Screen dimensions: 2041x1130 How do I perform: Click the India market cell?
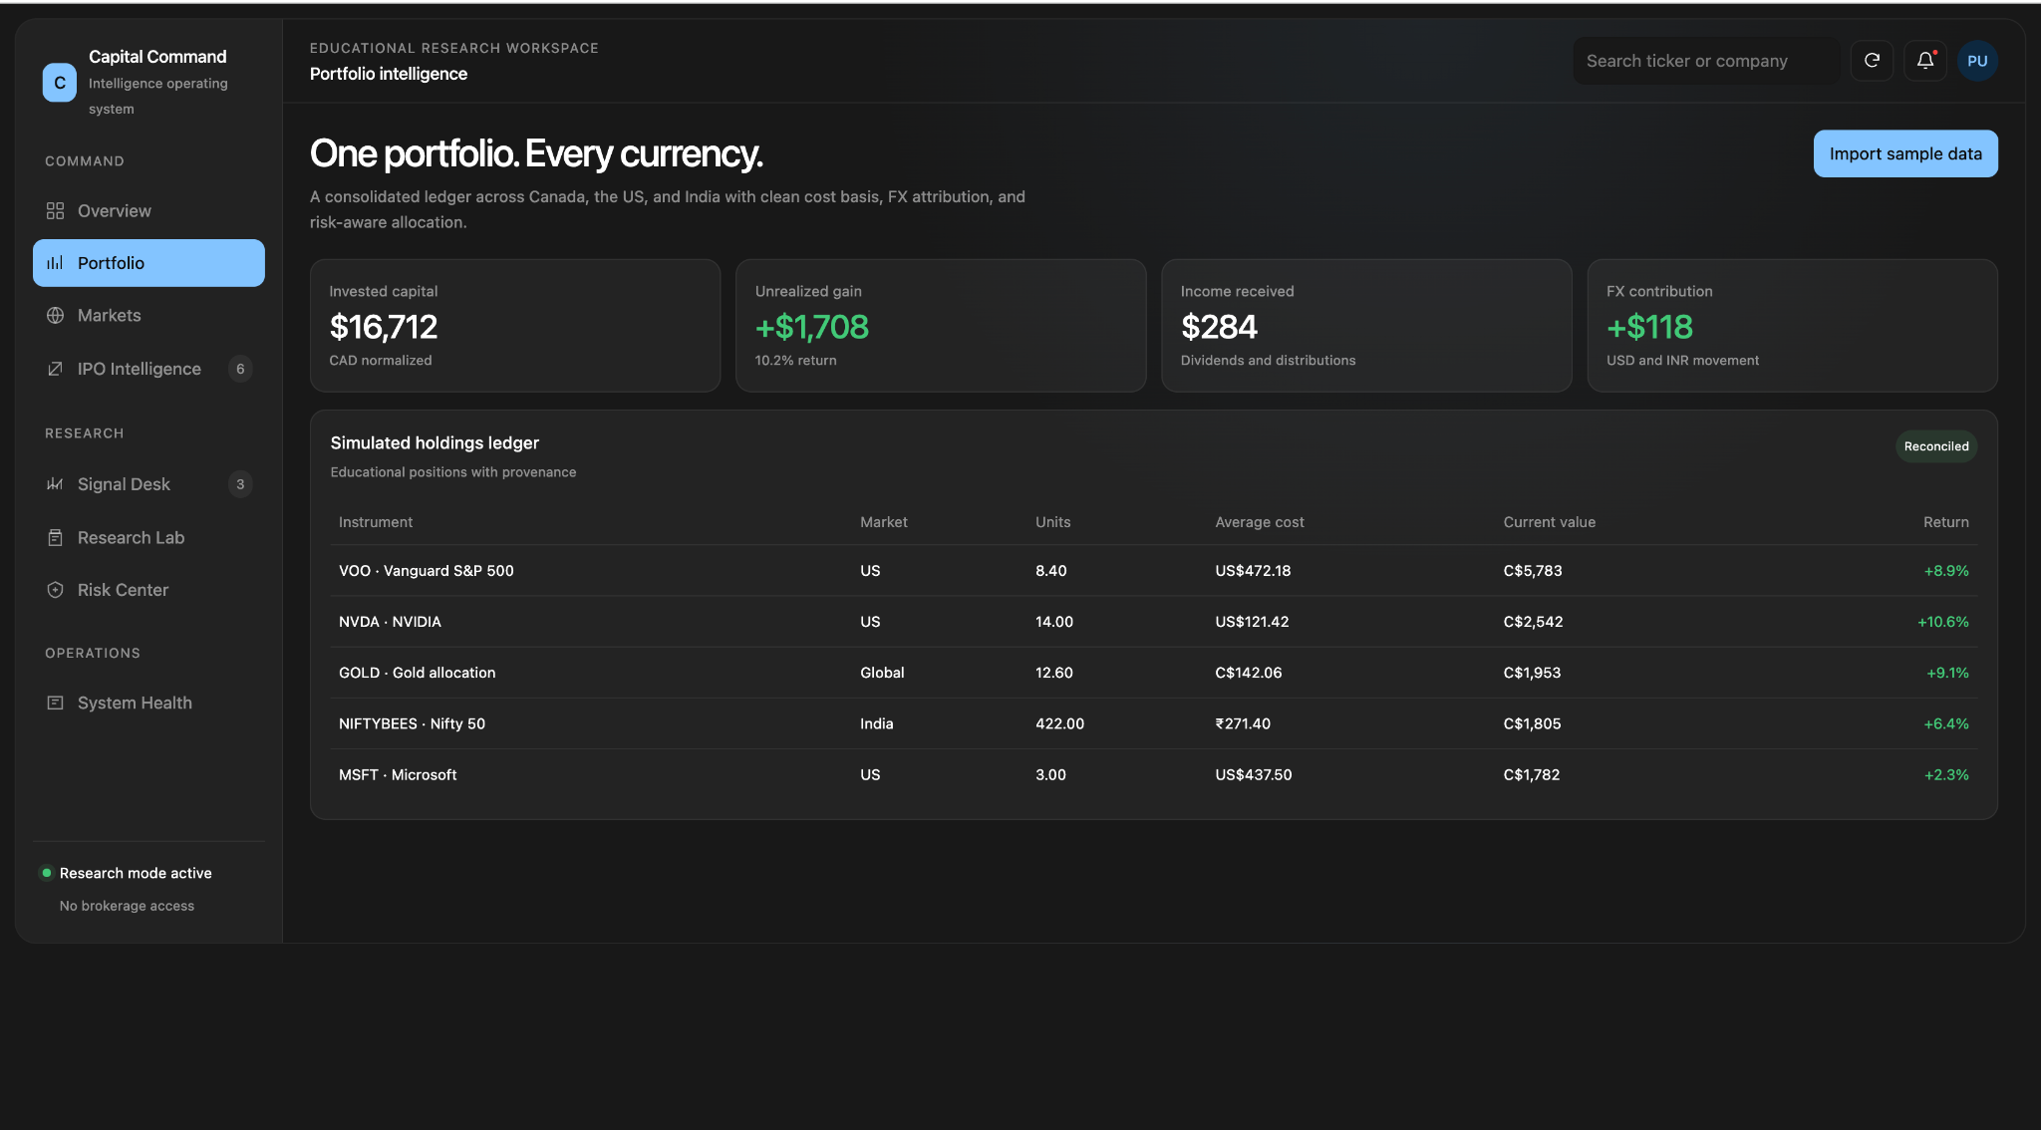877,723
